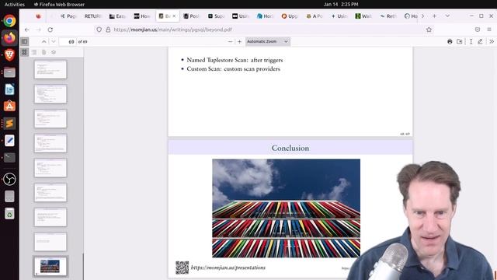Screen dimensions: 497x280
Task: Open the Activities overview
Action: tap(15, 5)
